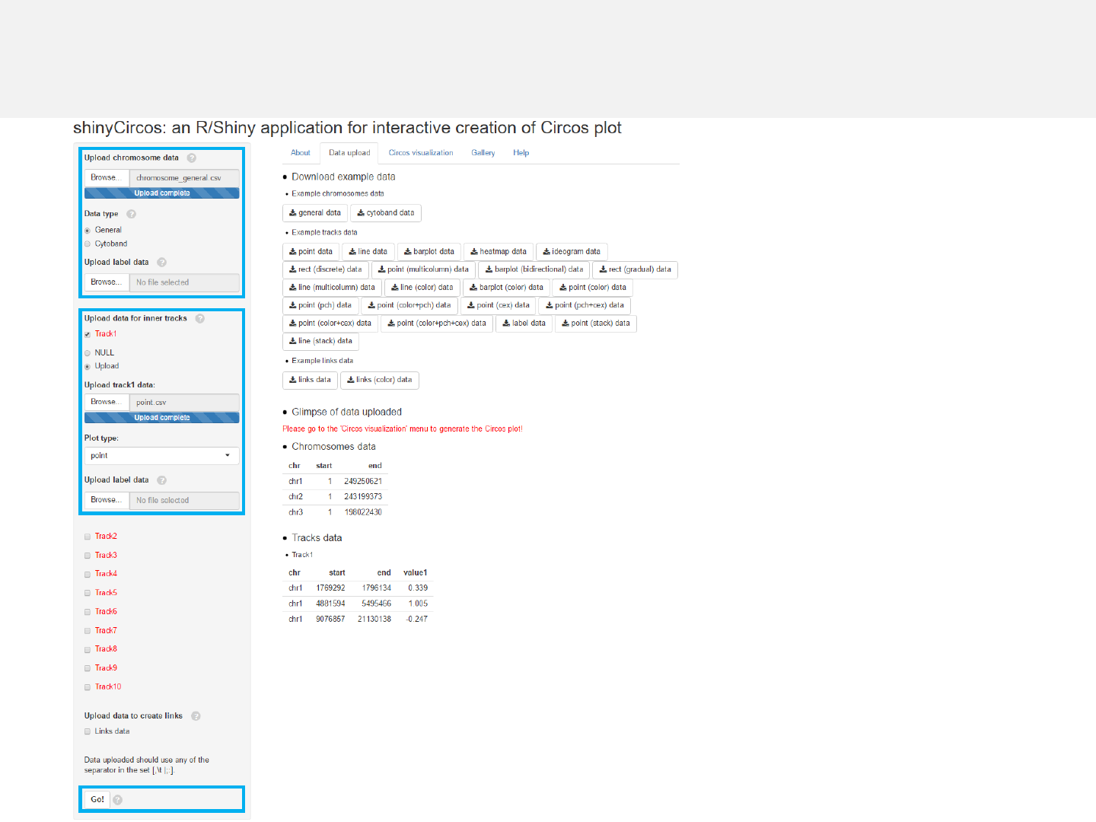Download line (stack) data example
Viewport: 1096px width, 822px height.
coord(320,341)
